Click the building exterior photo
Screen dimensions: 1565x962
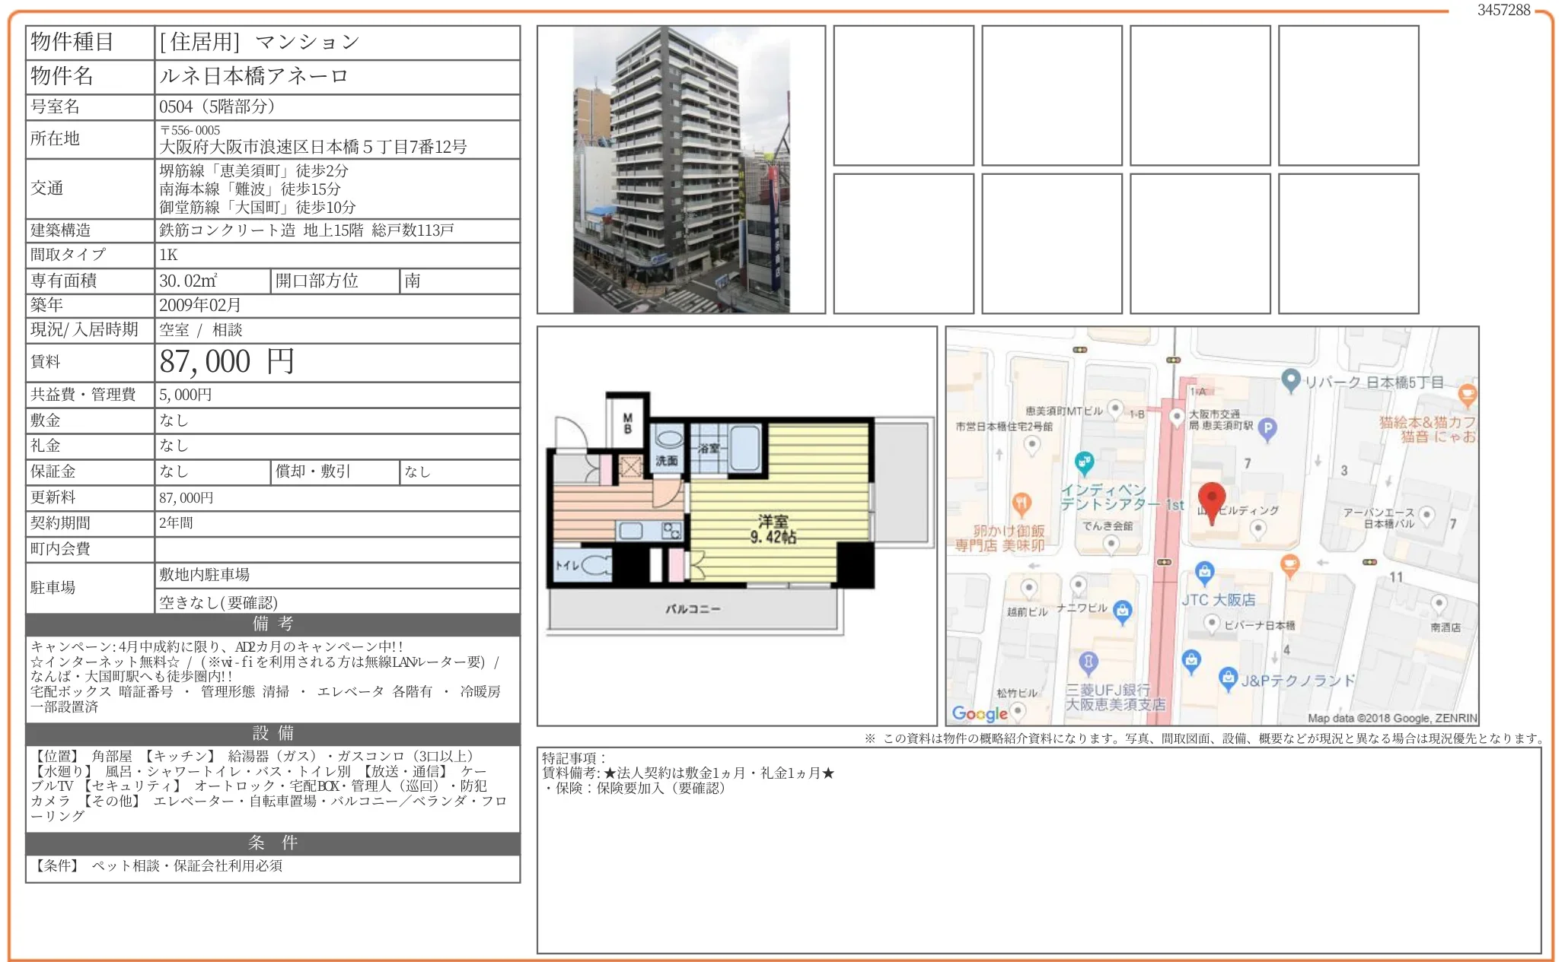pos(681,170)
